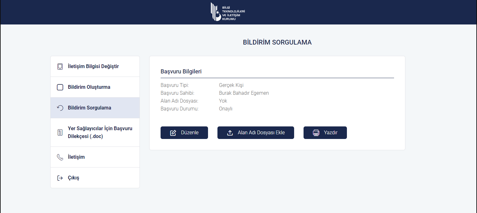The width and height of the screenshot is (477, 213).
Task: Click the Düzenle button
Action: 184,133
